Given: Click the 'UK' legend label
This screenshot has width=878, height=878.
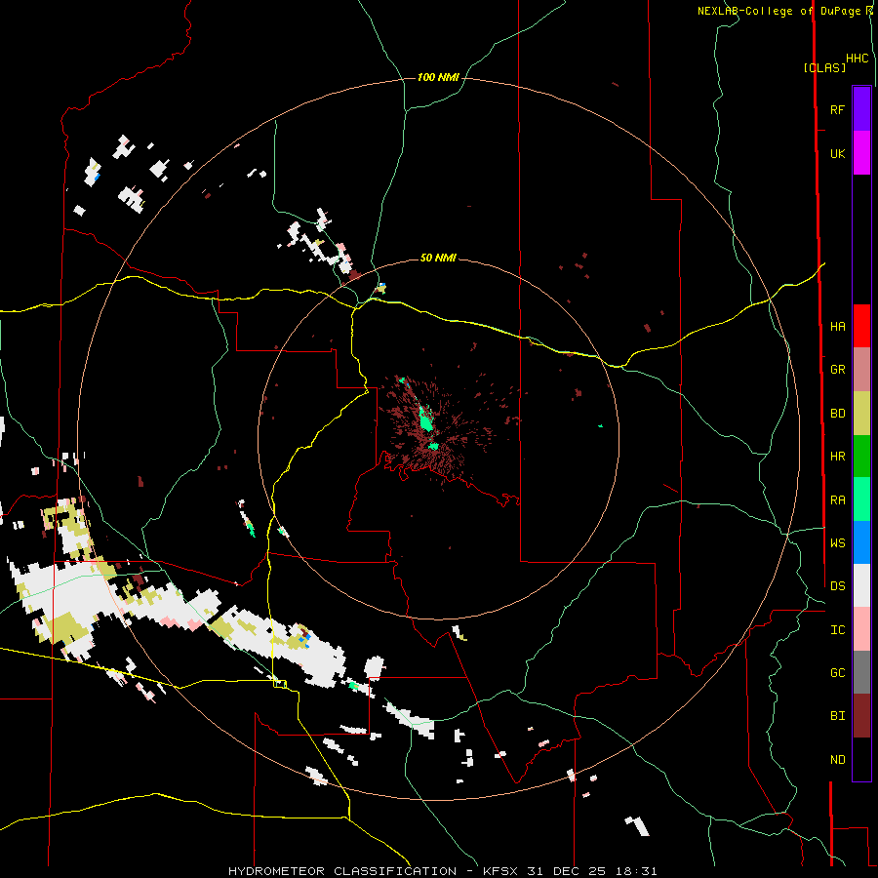Looking at the screenshot, I should pyautogui.click(x=837, y=154).
